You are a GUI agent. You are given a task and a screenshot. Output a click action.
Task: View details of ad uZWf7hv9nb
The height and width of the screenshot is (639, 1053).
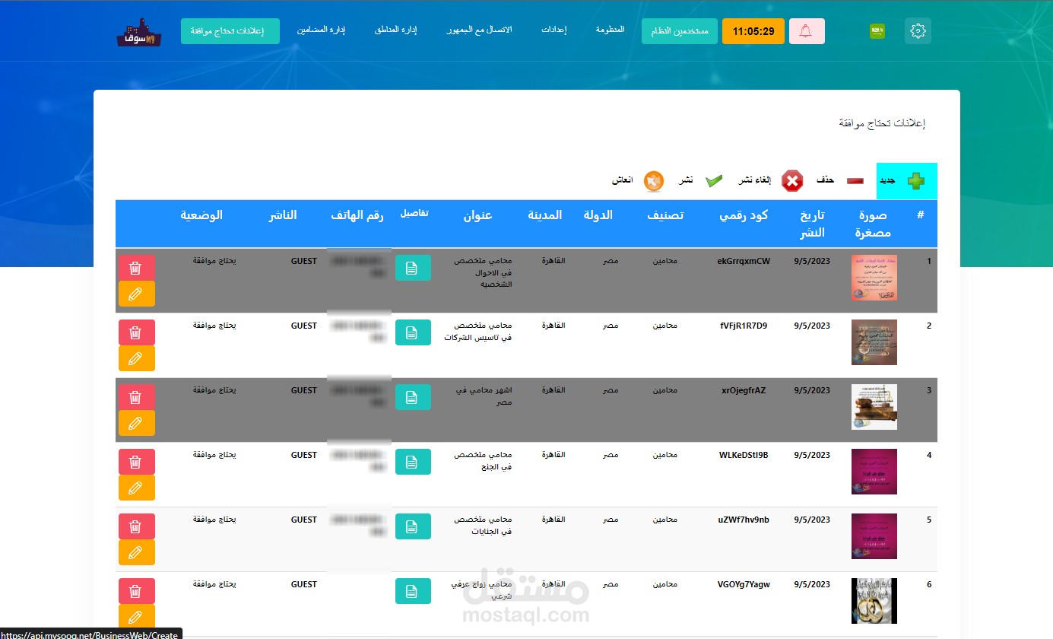click(x=413, y=526)
